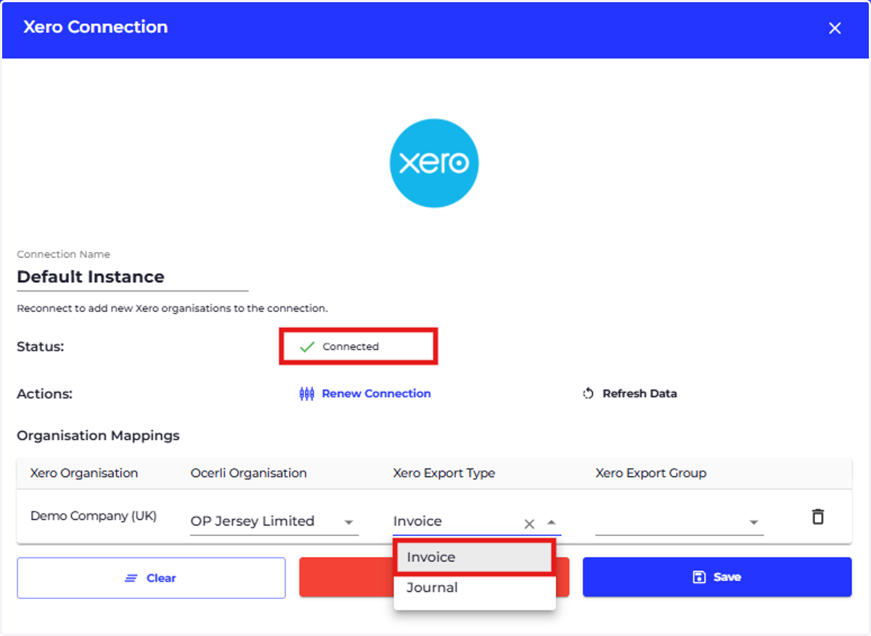The height and width of the screenshot is (636, 871).
Task: Click the Ocerli Organisation column header
Action: (248, 473)
